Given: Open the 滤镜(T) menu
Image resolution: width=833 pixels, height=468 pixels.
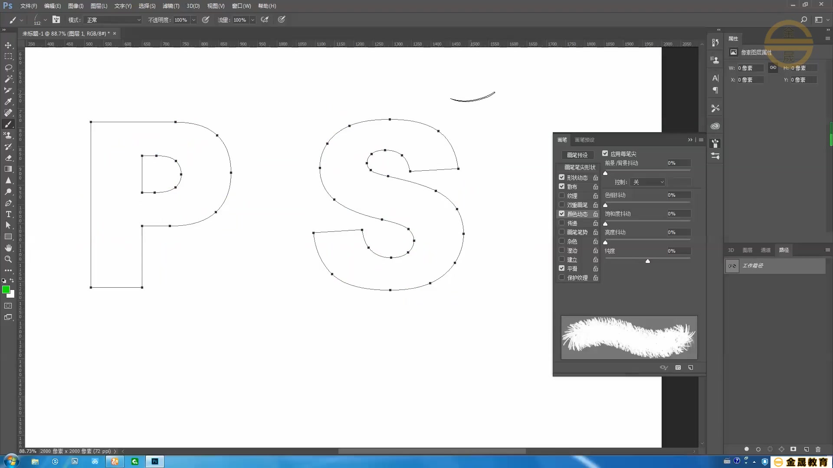Looking at the screenshot, I should [171, 6].
